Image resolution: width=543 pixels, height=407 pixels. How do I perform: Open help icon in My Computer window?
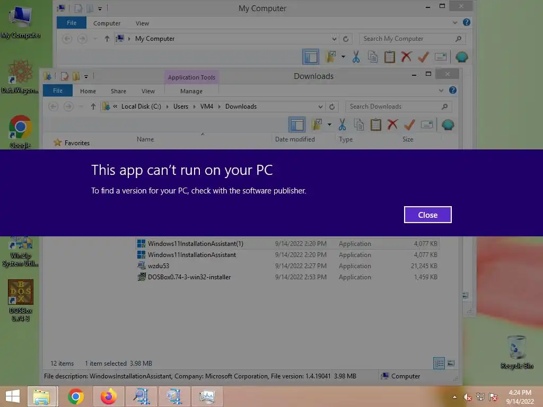coord(467,22)
